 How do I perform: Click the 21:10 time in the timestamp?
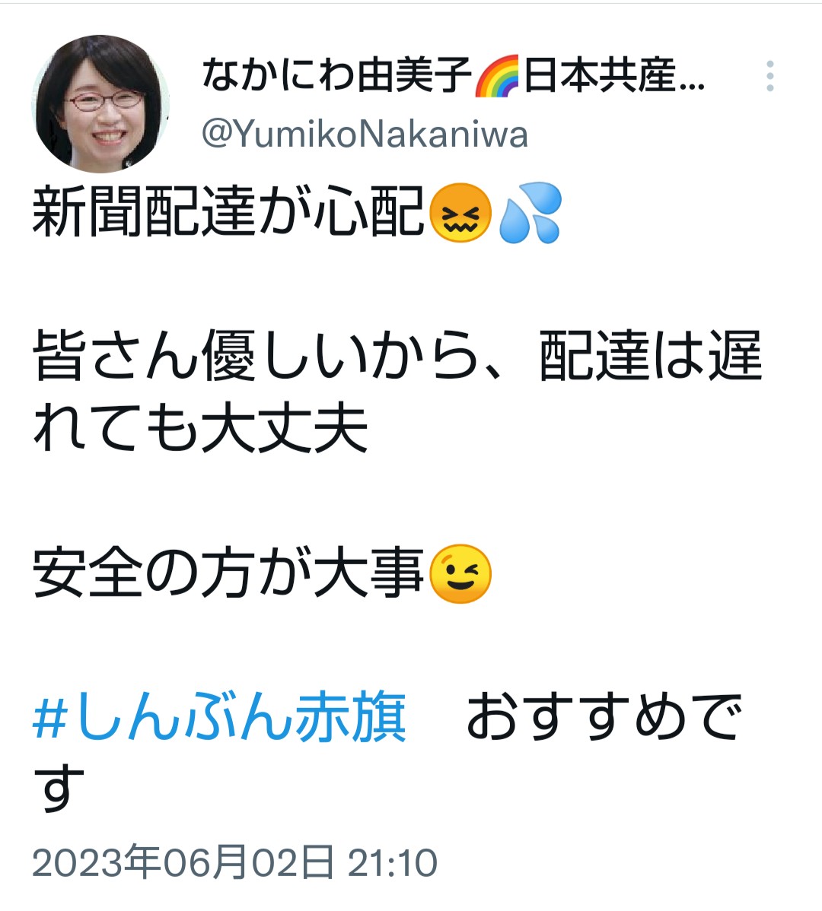tap(393, 863)
